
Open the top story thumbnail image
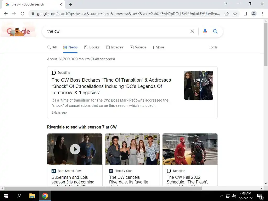click(199, 85)
